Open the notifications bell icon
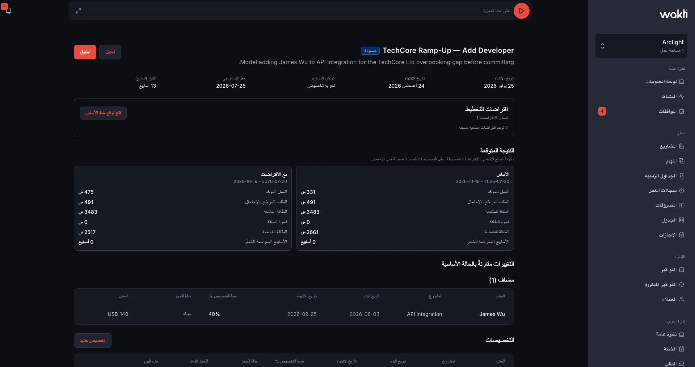This screenshot has width=695, height=367. point(9,11)
